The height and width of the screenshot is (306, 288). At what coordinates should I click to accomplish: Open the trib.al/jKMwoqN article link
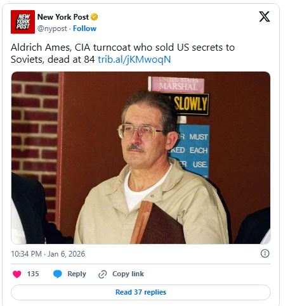pos(134,60)
